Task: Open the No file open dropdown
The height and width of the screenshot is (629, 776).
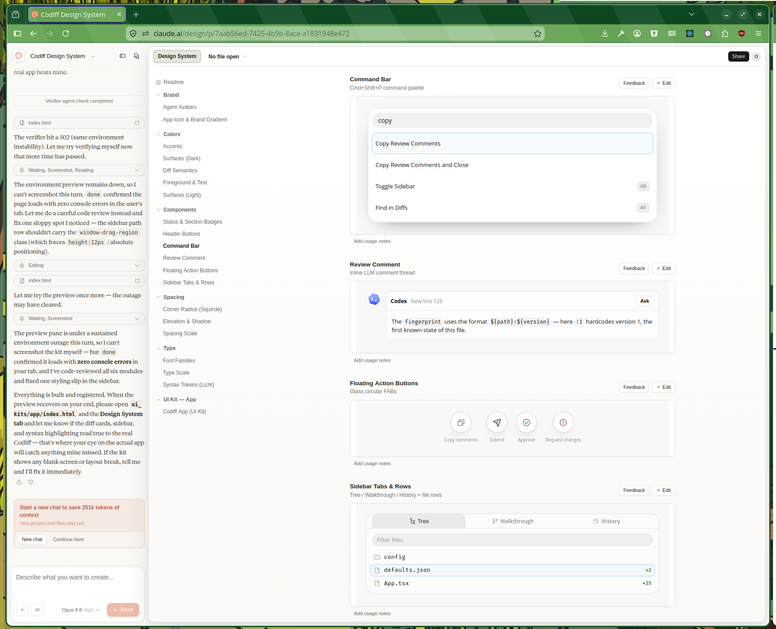Action: pyautogui.click(x=227, y=57)
